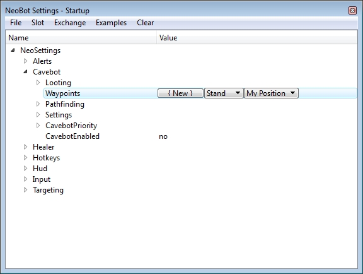Collapse the Cavebot node arrow
This screenshot has height=274, width=363.
[25, 72]
